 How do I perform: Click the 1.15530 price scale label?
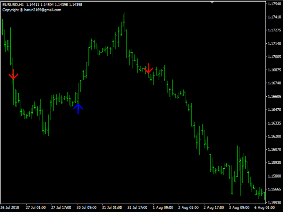pyautogui.click(x=275, y=203)
